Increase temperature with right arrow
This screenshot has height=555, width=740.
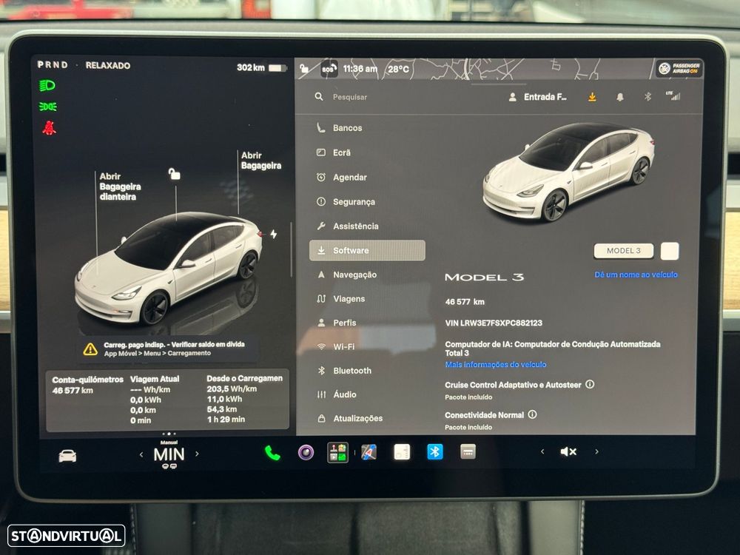click(198, 454)
